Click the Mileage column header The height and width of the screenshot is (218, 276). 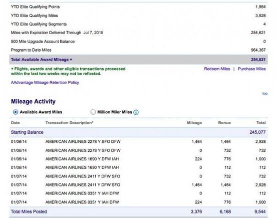194,123
